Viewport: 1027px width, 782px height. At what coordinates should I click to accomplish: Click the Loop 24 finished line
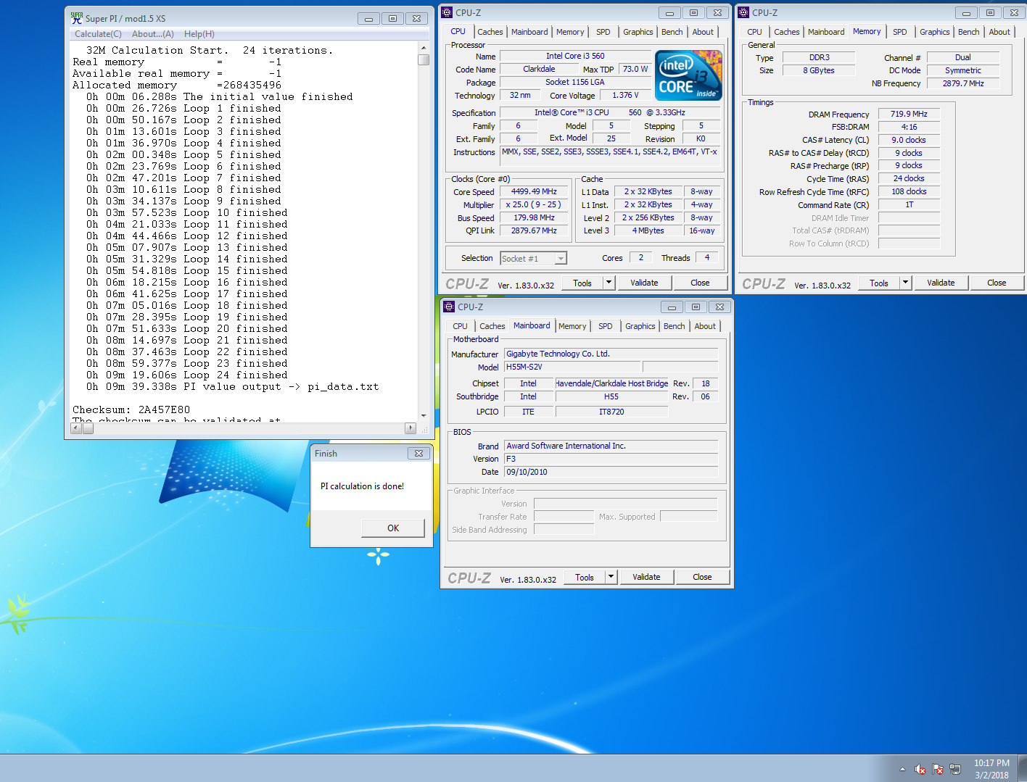pyautogui.click(x=187, y=375)
